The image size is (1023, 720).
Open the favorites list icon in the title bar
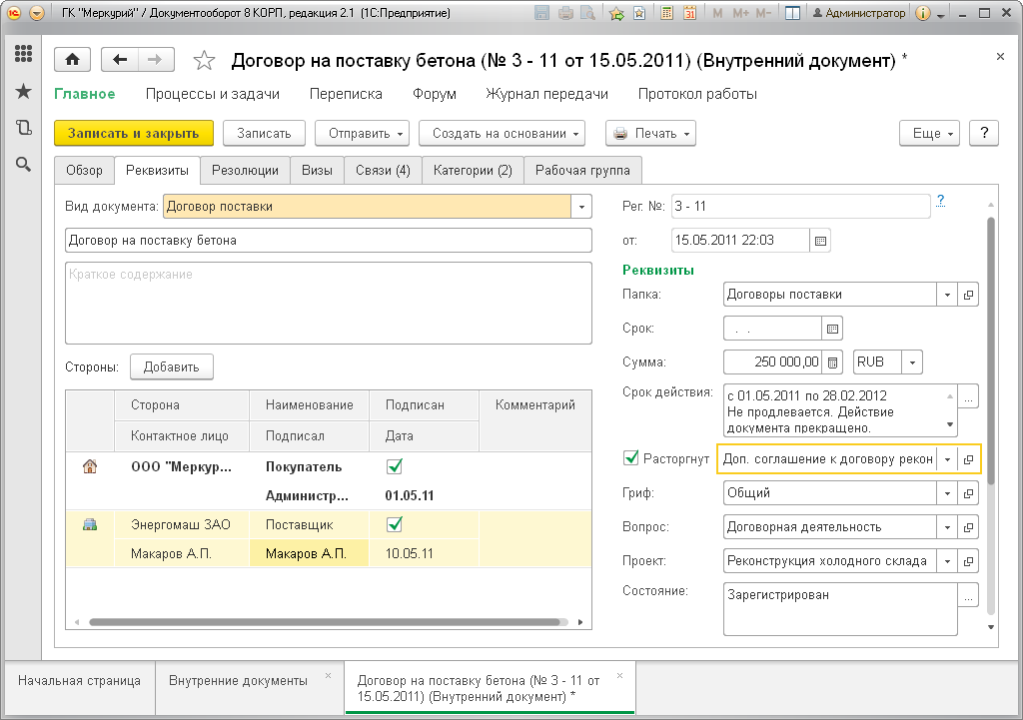coord(639,13)
